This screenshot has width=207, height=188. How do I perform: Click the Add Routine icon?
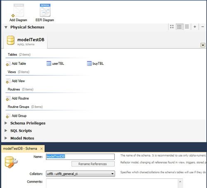8,99
